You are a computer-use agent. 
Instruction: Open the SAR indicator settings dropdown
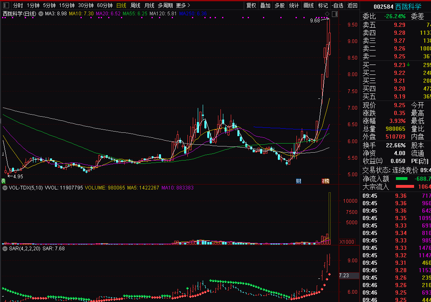pos(4,249)
